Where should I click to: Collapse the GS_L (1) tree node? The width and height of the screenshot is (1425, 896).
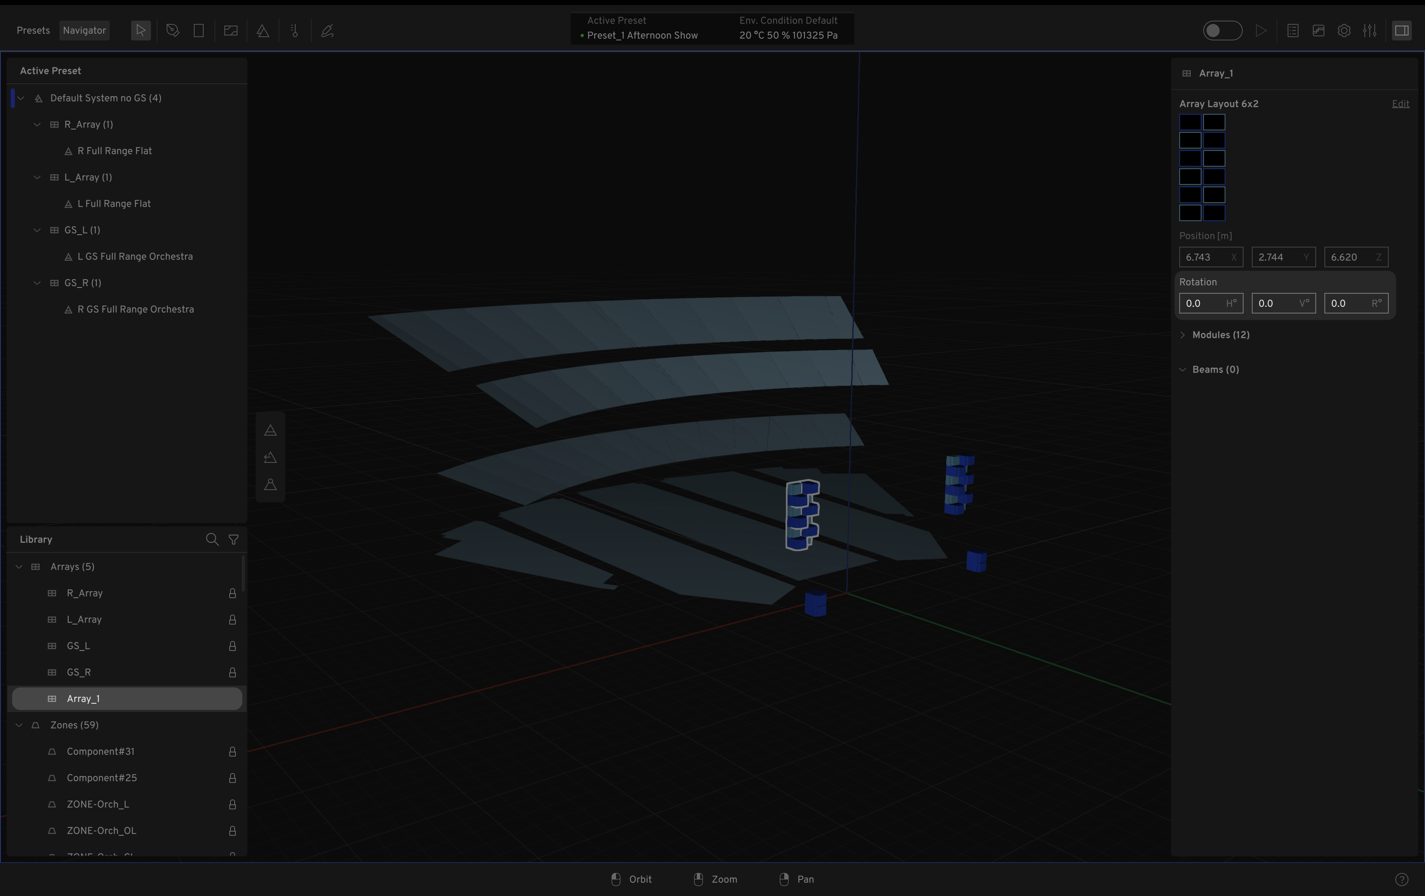click(x=37, y=230)
